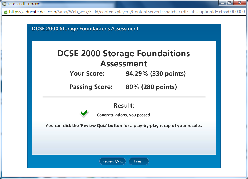Screen dimensions: 248x179
Task: Select the 'Your Score:' label
Action: [87, 73]
